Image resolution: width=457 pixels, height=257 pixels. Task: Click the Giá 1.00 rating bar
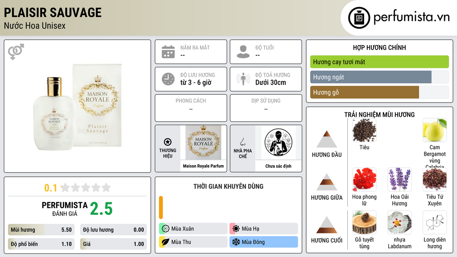(113, 244)
